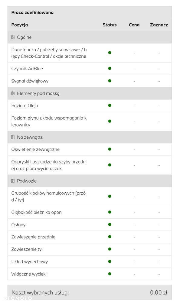Collapse the Na zewnątrz section header
Screen dimensions: 180x303
(x=90, y=137)
